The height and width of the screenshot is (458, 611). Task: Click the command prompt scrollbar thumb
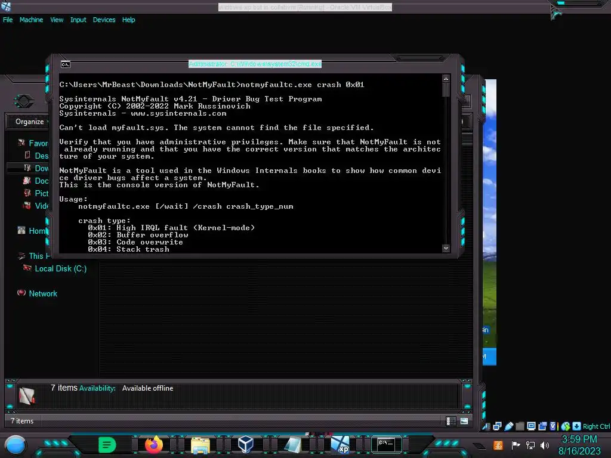(446, 89)
